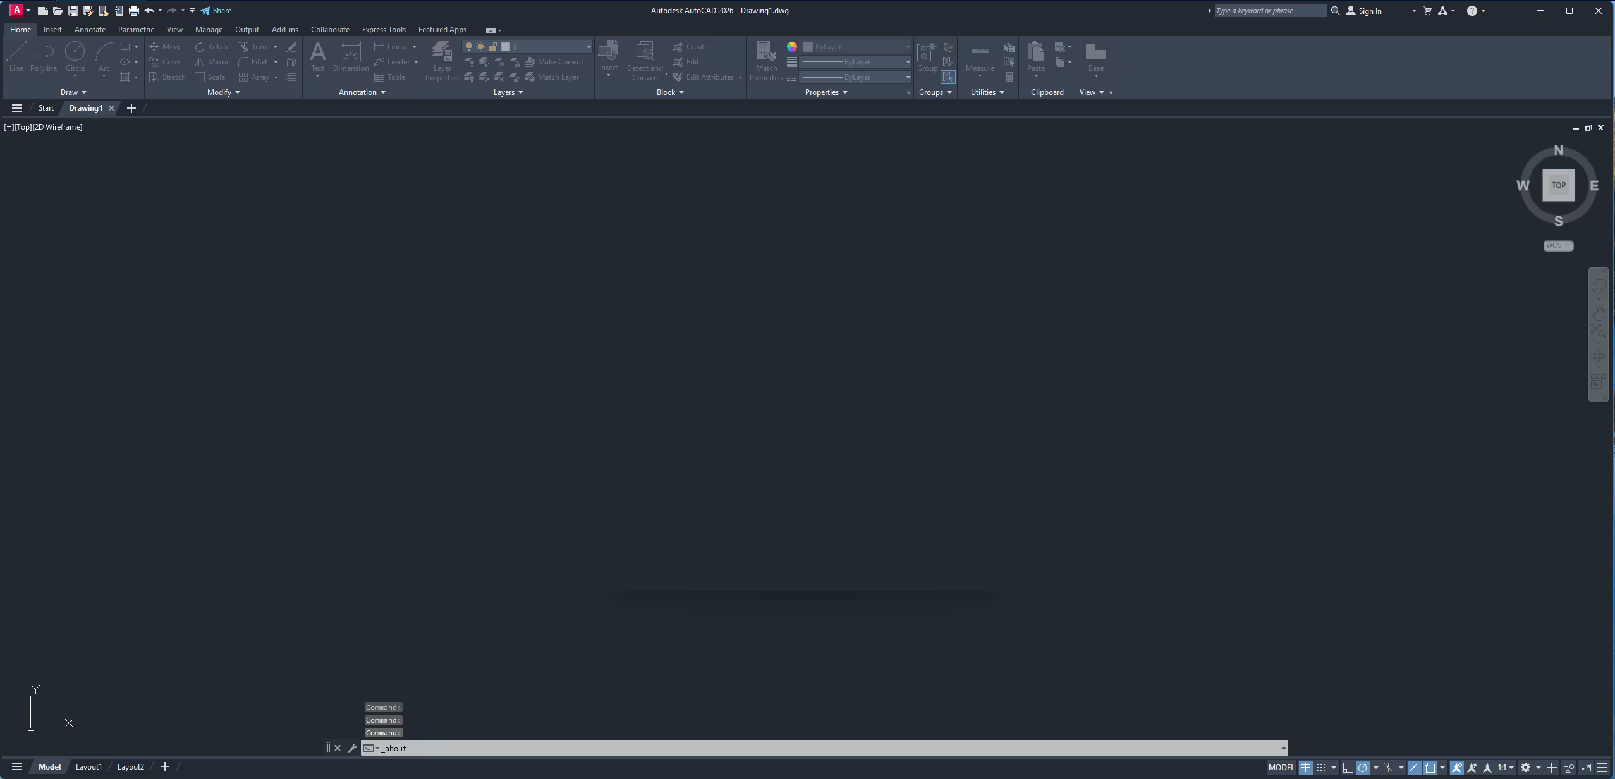Toggle ortho mode in the status bar

click(x=1348, y=767)
